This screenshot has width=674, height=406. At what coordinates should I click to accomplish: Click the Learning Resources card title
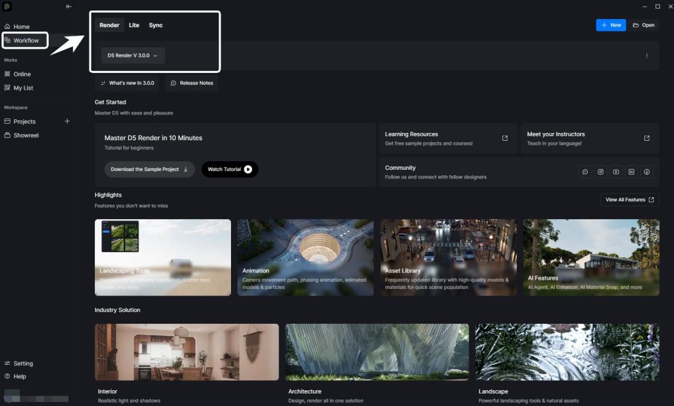tap(411, 134)
